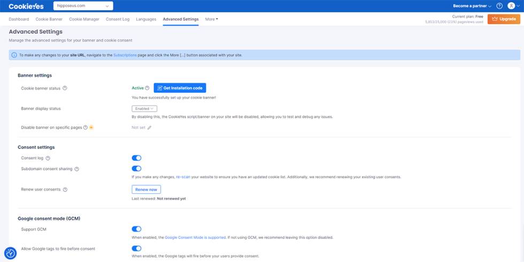Image resolution: width=524 pixels, height=262 pixels.
Task: Click help icon beside Consent log
Action: 48,158
